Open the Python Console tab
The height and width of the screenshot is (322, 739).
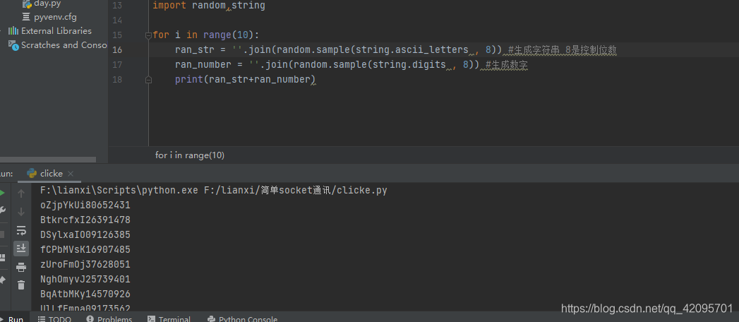[x=242, y=319]
